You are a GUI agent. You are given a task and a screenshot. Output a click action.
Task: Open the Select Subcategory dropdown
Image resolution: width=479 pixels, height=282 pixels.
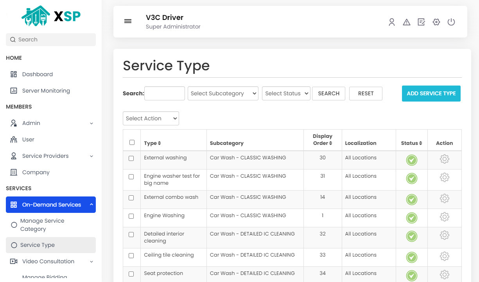click(223, 93)
